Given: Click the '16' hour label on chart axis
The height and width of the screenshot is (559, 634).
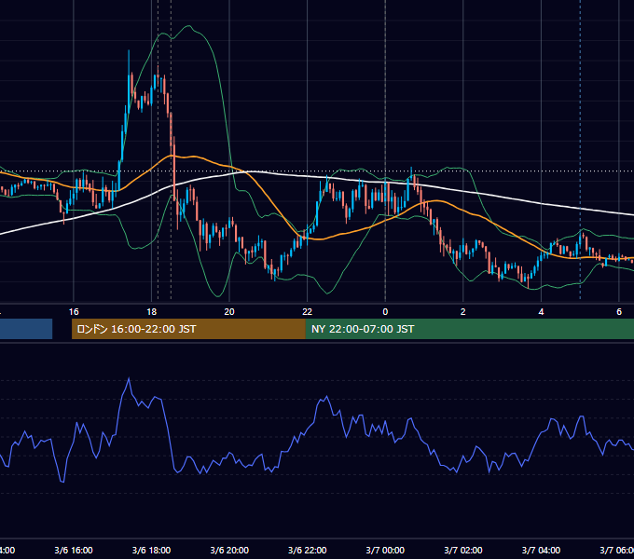Looking at the screenshot, I should 74,312.
